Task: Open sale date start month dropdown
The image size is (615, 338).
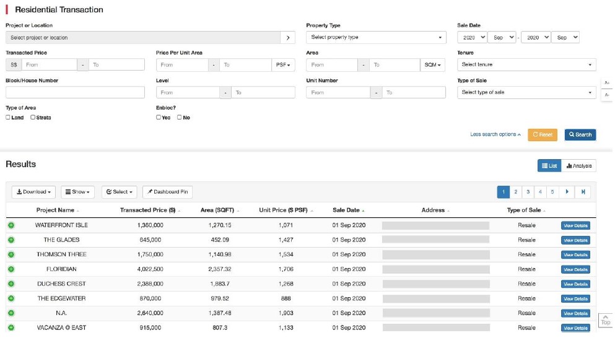Action: (x=502, y=37)
